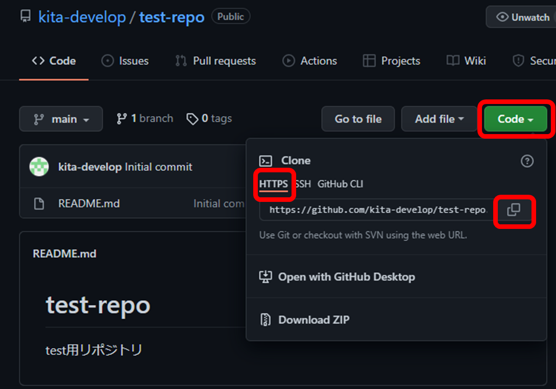
Task: Click the repository bookmark icon beside kita-develop
Action: click(25, 16)
